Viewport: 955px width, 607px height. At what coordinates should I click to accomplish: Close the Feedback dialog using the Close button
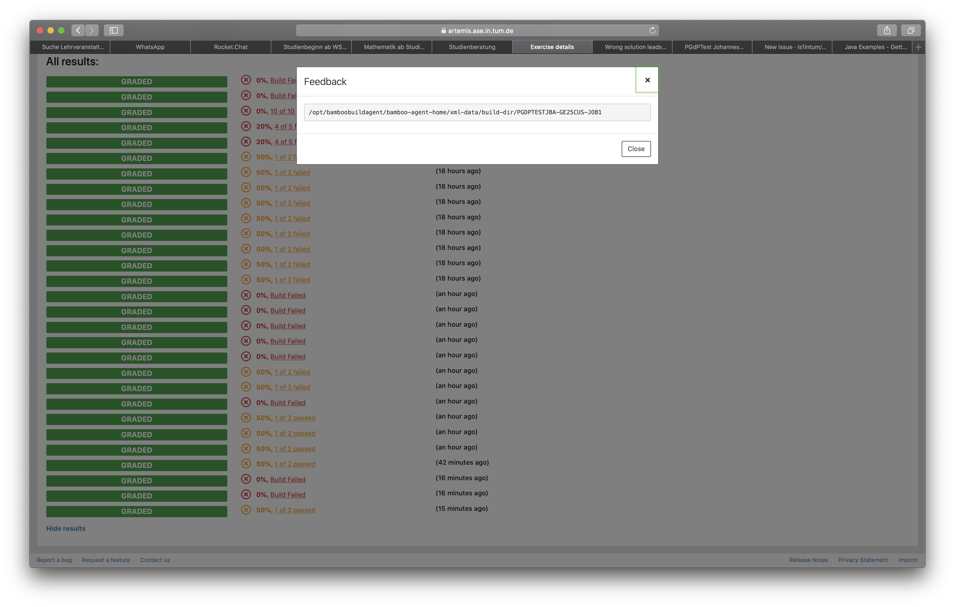[x=636, y=149]
